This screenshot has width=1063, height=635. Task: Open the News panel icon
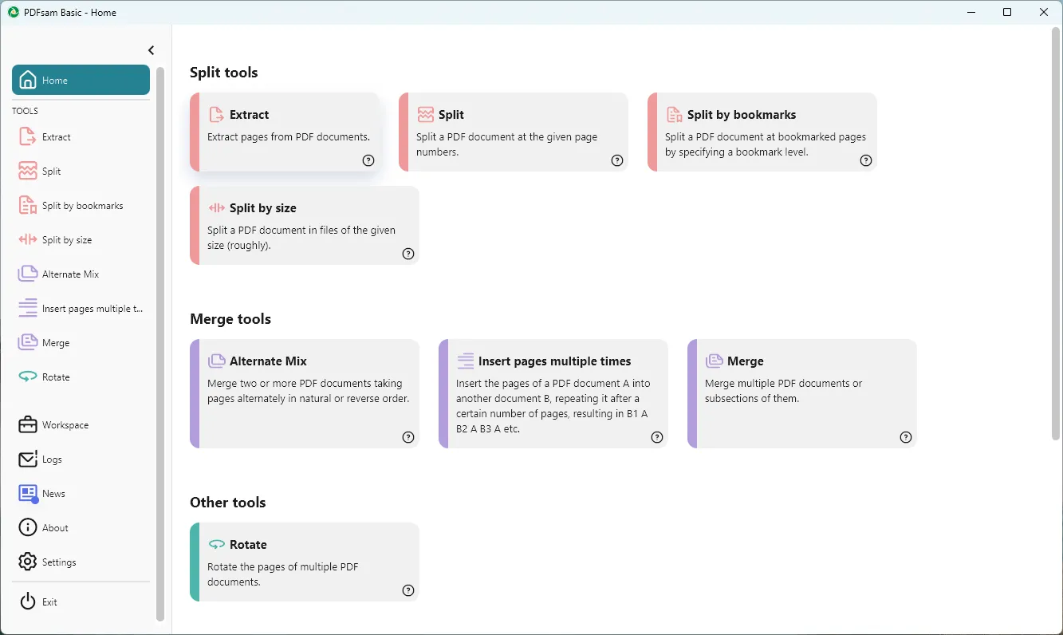click(x=28, y=494)
